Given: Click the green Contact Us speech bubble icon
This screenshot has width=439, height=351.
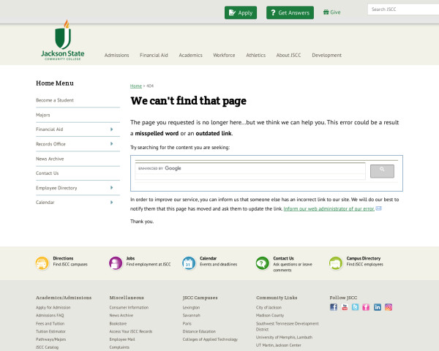Looking at the screenshot, I should (262, 263).
